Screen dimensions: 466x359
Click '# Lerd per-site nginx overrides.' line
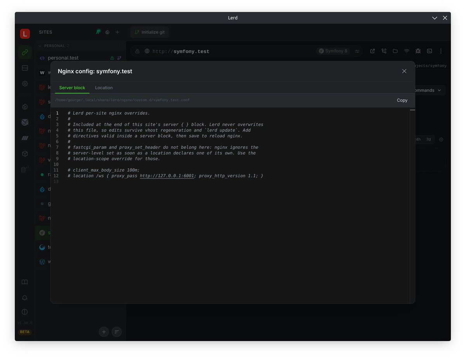tap(109, 113)
